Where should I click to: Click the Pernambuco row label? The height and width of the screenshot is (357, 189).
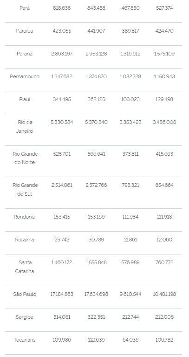tap(25, 76)
